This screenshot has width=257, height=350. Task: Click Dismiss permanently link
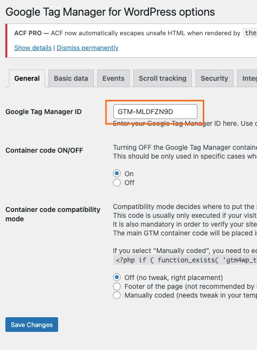[x=87, y=48]
